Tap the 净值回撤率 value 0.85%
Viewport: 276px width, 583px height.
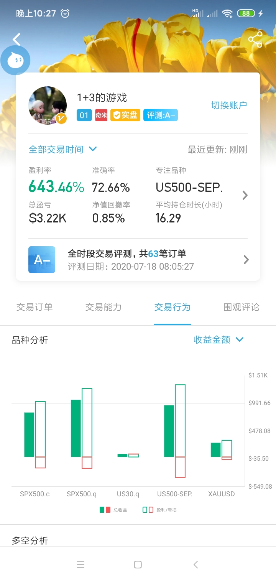108,218
